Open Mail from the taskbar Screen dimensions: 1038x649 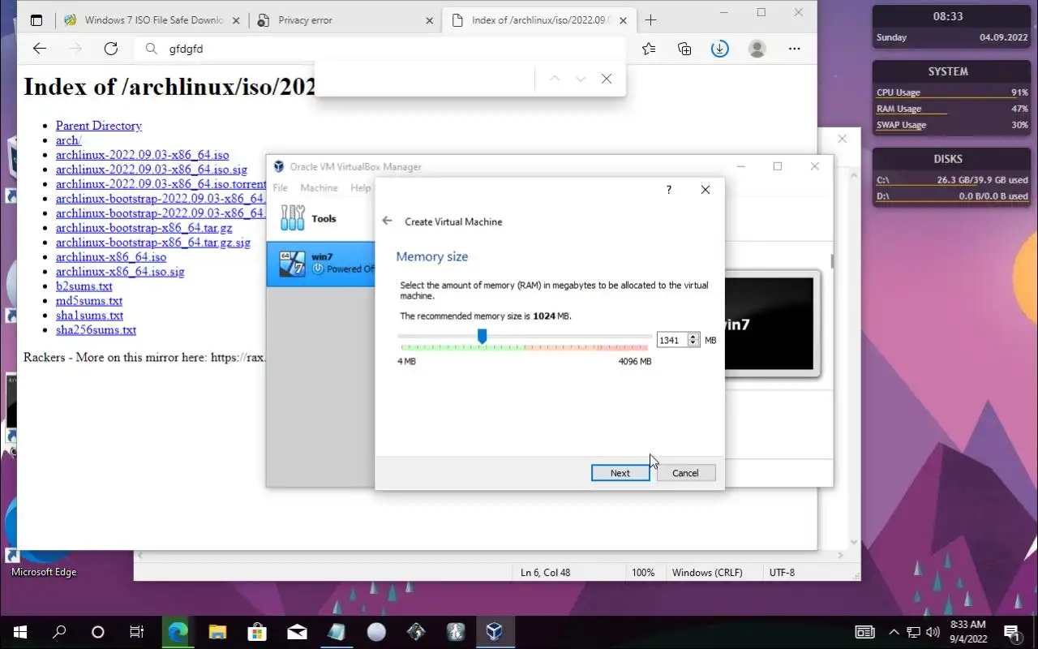click(297, 632)
